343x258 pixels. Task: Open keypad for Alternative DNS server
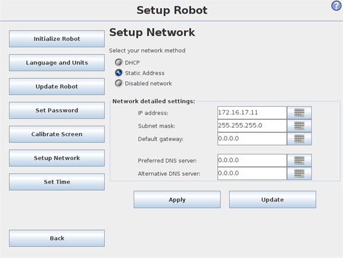(299, 174)
